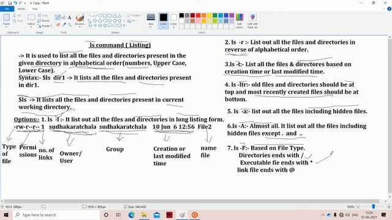Pick the red color swatch
The height and width of the screenshot is (220, 392).
click(x=198, y=15)
